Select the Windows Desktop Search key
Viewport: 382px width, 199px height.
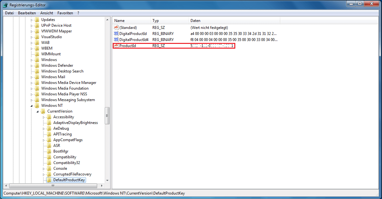tap(62, 71)
